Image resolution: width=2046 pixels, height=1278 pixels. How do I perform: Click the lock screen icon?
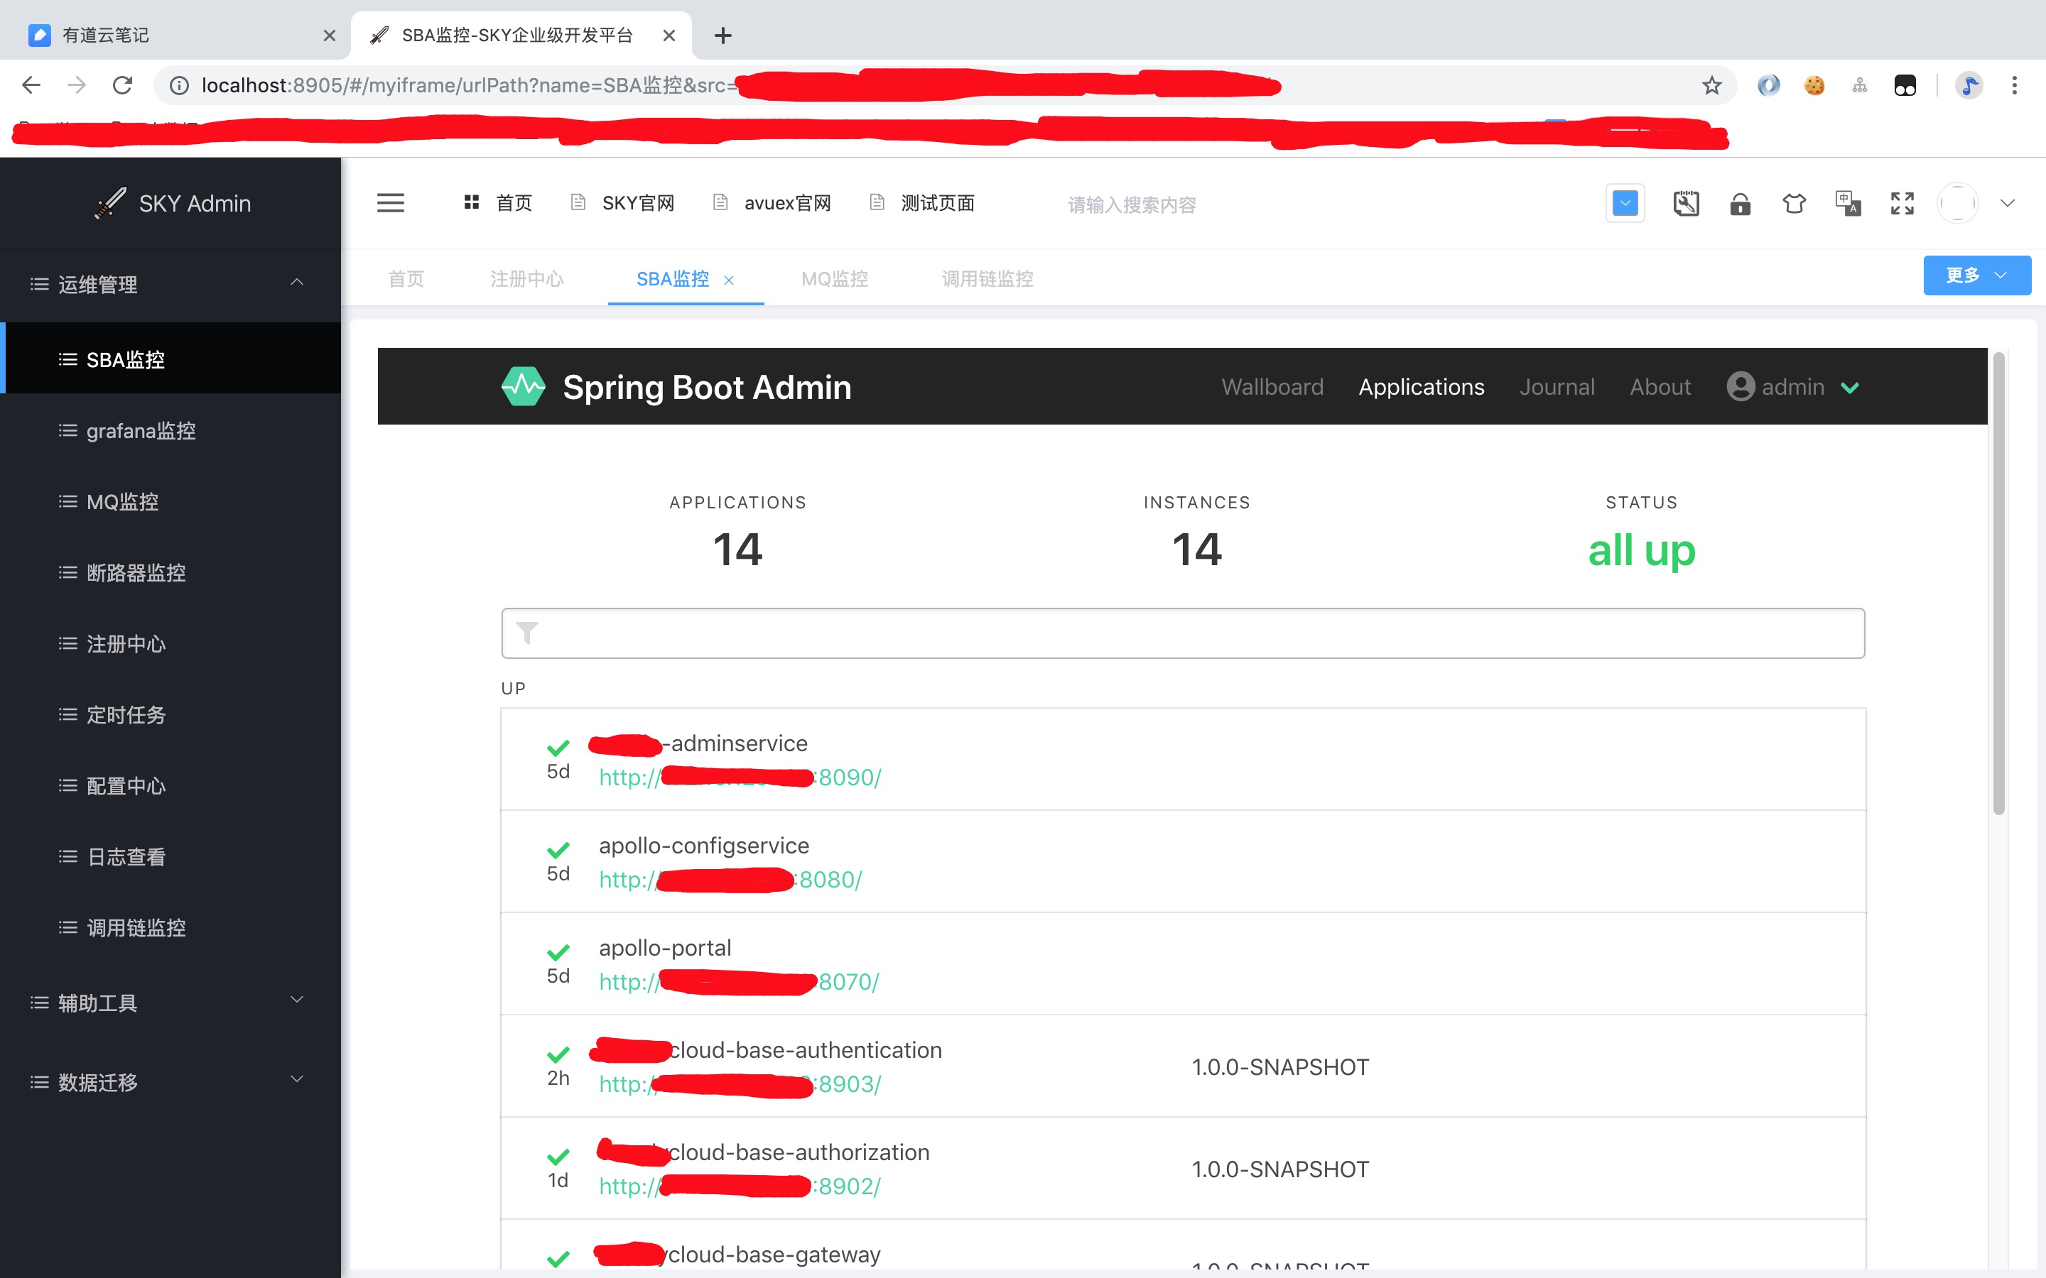(1740, 204)
